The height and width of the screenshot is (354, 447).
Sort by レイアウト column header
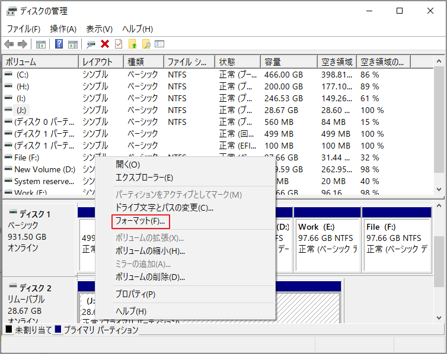click(x=101, y=62)
